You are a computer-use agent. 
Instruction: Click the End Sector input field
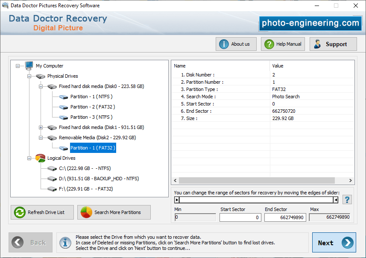click(x=285, y=217)
